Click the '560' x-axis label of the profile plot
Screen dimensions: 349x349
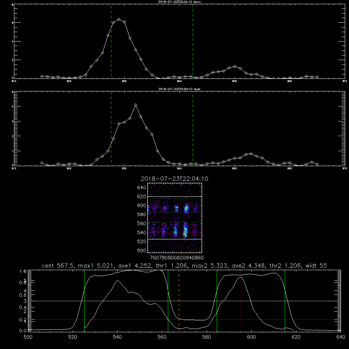(162, 337)
